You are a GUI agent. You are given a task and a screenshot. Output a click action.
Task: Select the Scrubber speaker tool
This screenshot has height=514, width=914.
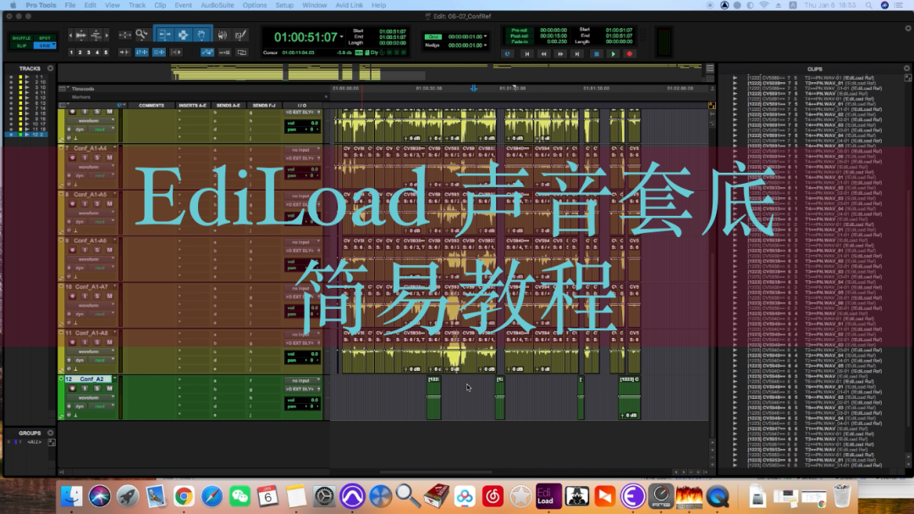222,35
